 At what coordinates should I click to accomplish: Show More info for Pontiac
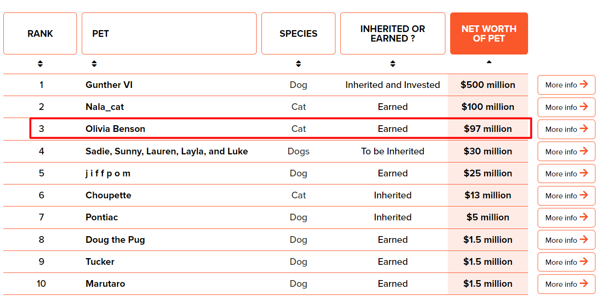pyautogui.click(x=566, y=217)
